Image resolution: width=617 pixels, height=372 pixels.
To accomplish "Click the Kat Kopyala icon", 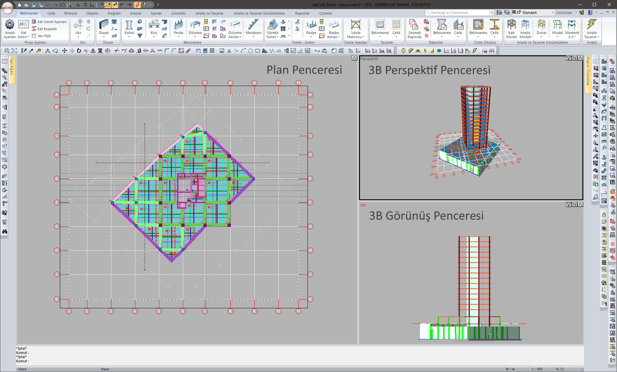I will (x=34, y=29).
